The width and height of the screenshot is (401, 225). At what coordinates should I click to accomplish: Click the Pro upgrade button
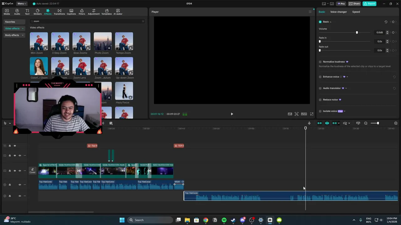point(341,4)
